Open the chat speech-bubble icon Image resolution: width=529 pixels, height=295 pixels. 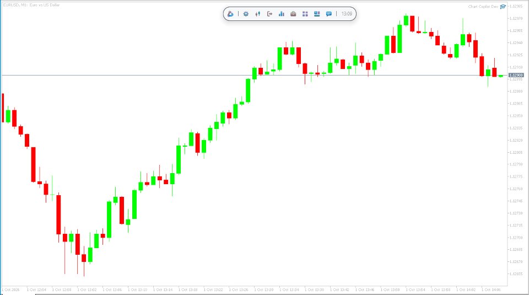[x=328, y=14]
